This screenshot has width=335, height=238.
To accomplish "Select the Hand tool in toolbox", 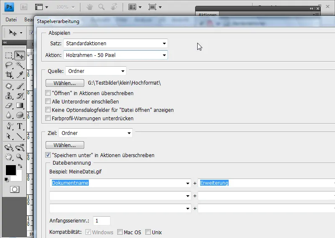I will pyautogui.click(x=9, y=157).
